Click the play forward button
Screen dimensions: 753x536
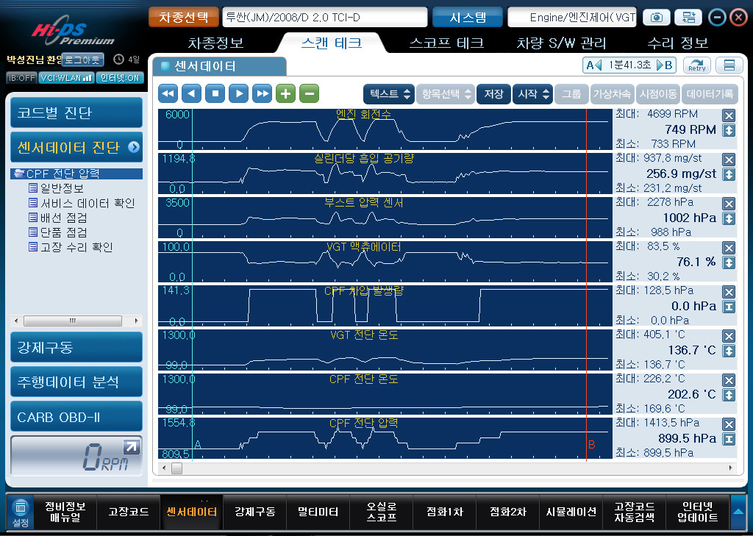click(238, 93)
